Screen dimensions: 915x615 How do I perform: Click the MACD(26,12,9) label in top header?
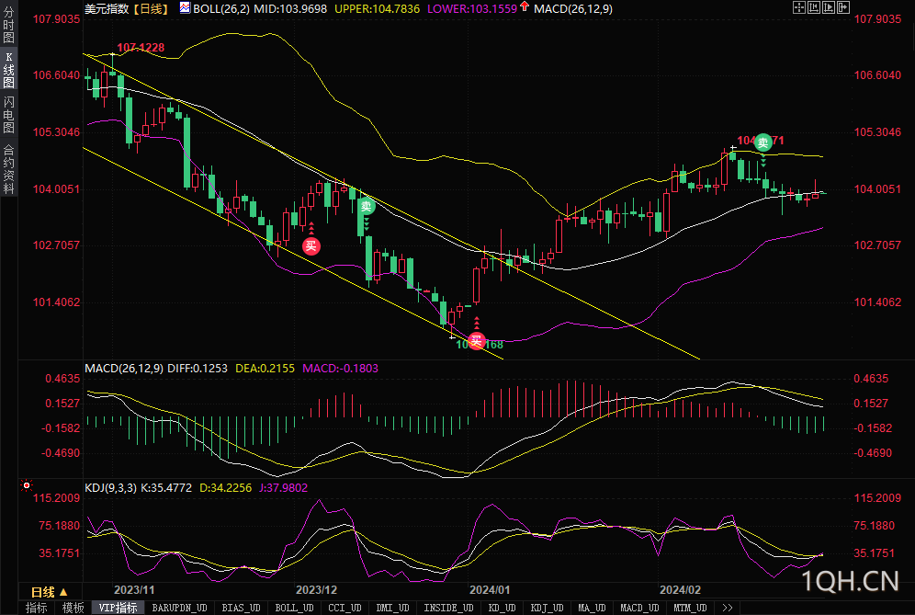(573, 9)
